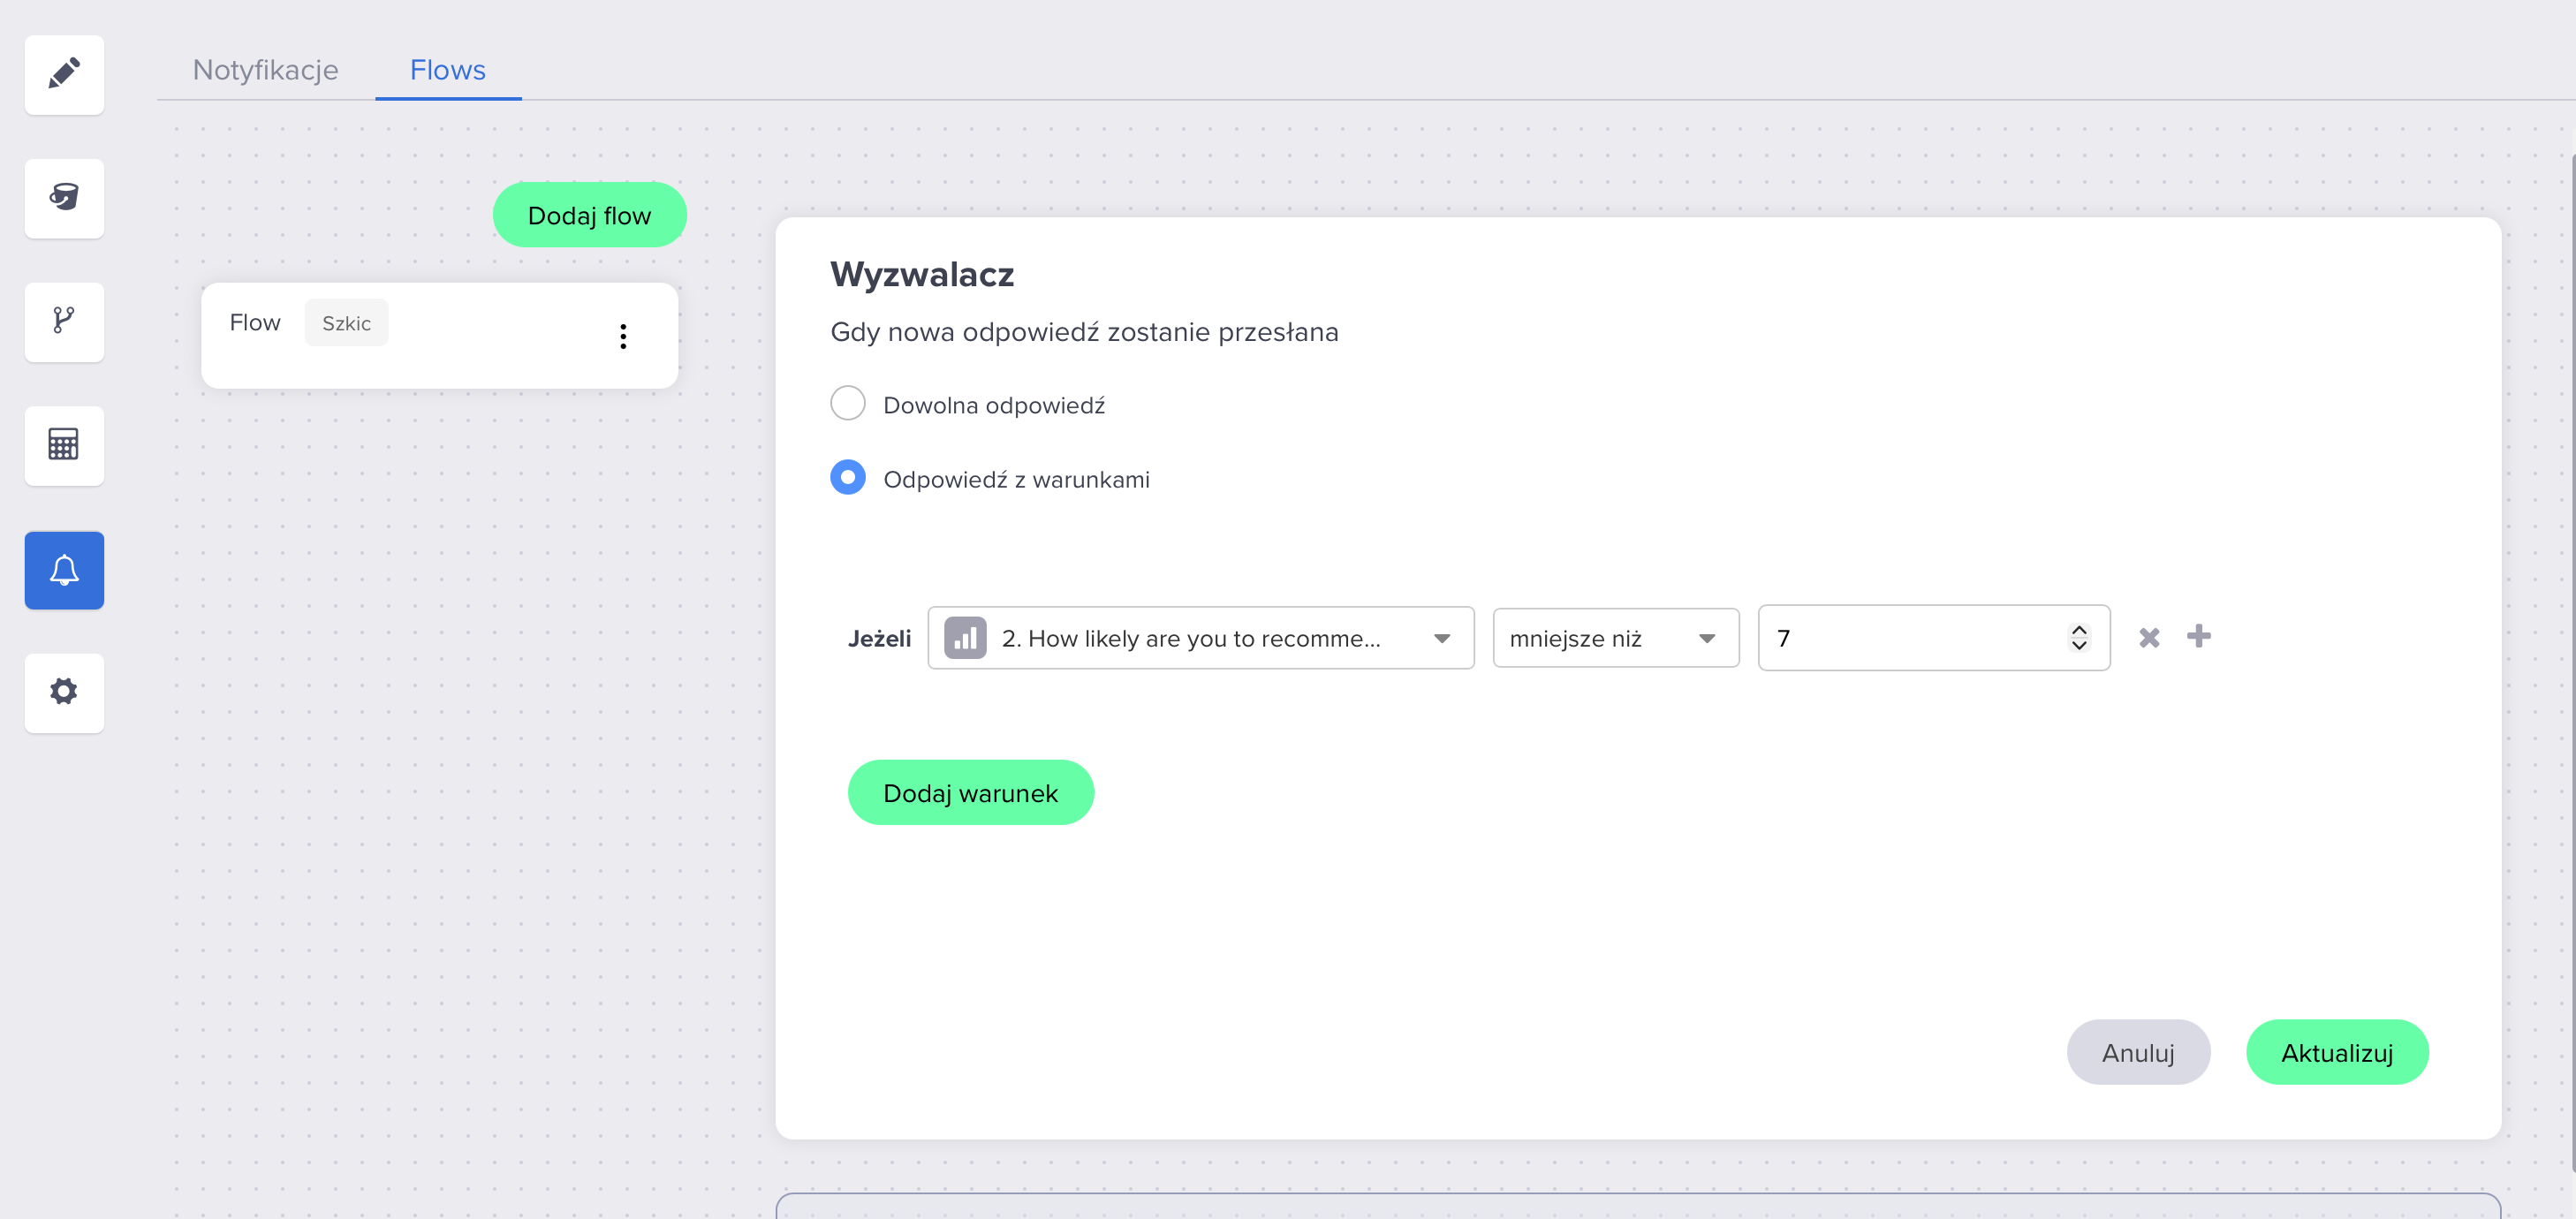Expand the question selector dropdown
The height and width of the screenshot is (1219, 2576).
pos(1200,638)
